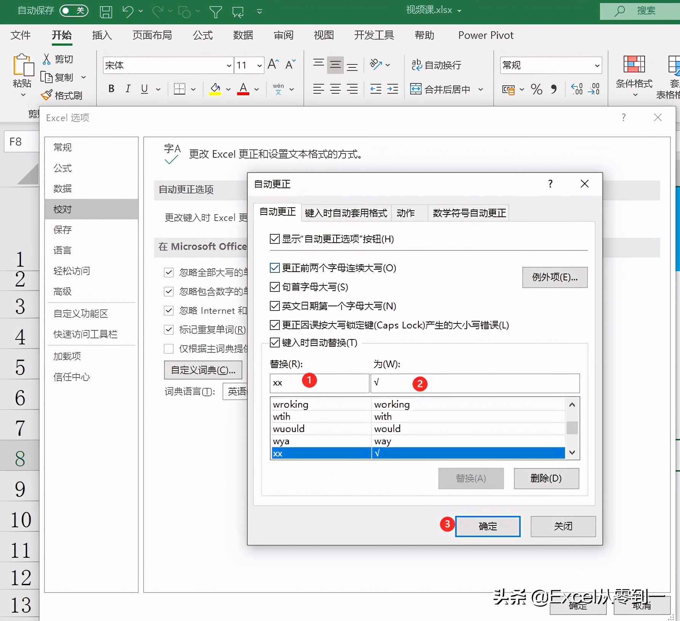This screenshot has width=680, height=621.
Task: Toggle 英文日期第一个字母大写 checkbox
Action: (274, 306)
